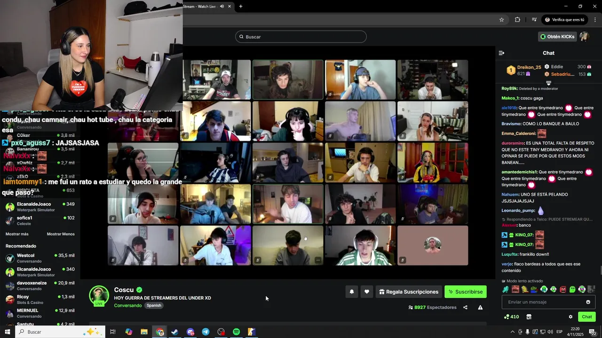602x338 pixels.
Task: Expand the chat gift leaderboard
Action: click(548, 83)
